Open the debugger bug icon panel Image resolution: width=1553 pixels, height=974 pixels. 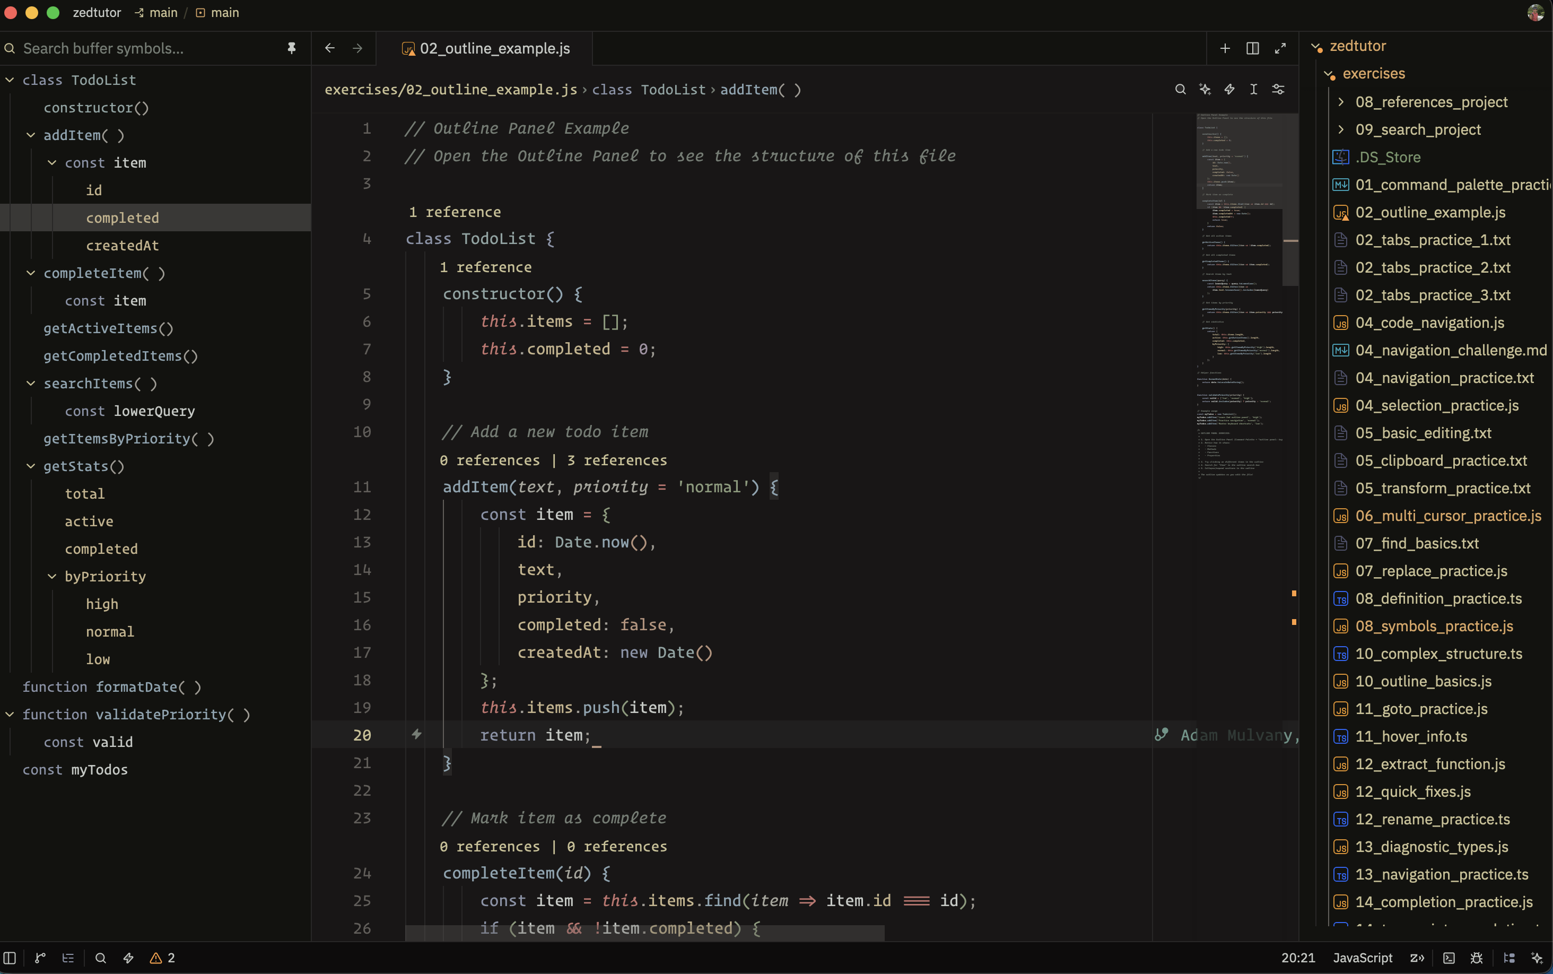1477,958
